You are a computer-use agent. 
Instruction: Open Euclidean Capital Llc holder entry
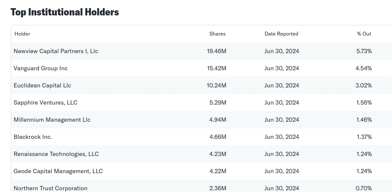[42, 85]
